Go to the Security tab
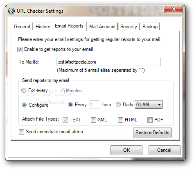 (x=129, y=27)
